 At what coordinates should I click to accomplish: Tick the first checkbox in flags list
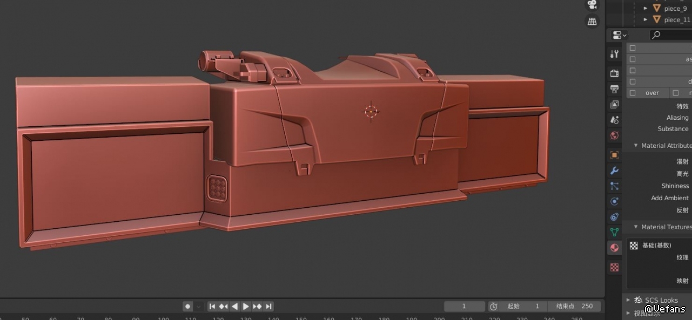(633, 48)
